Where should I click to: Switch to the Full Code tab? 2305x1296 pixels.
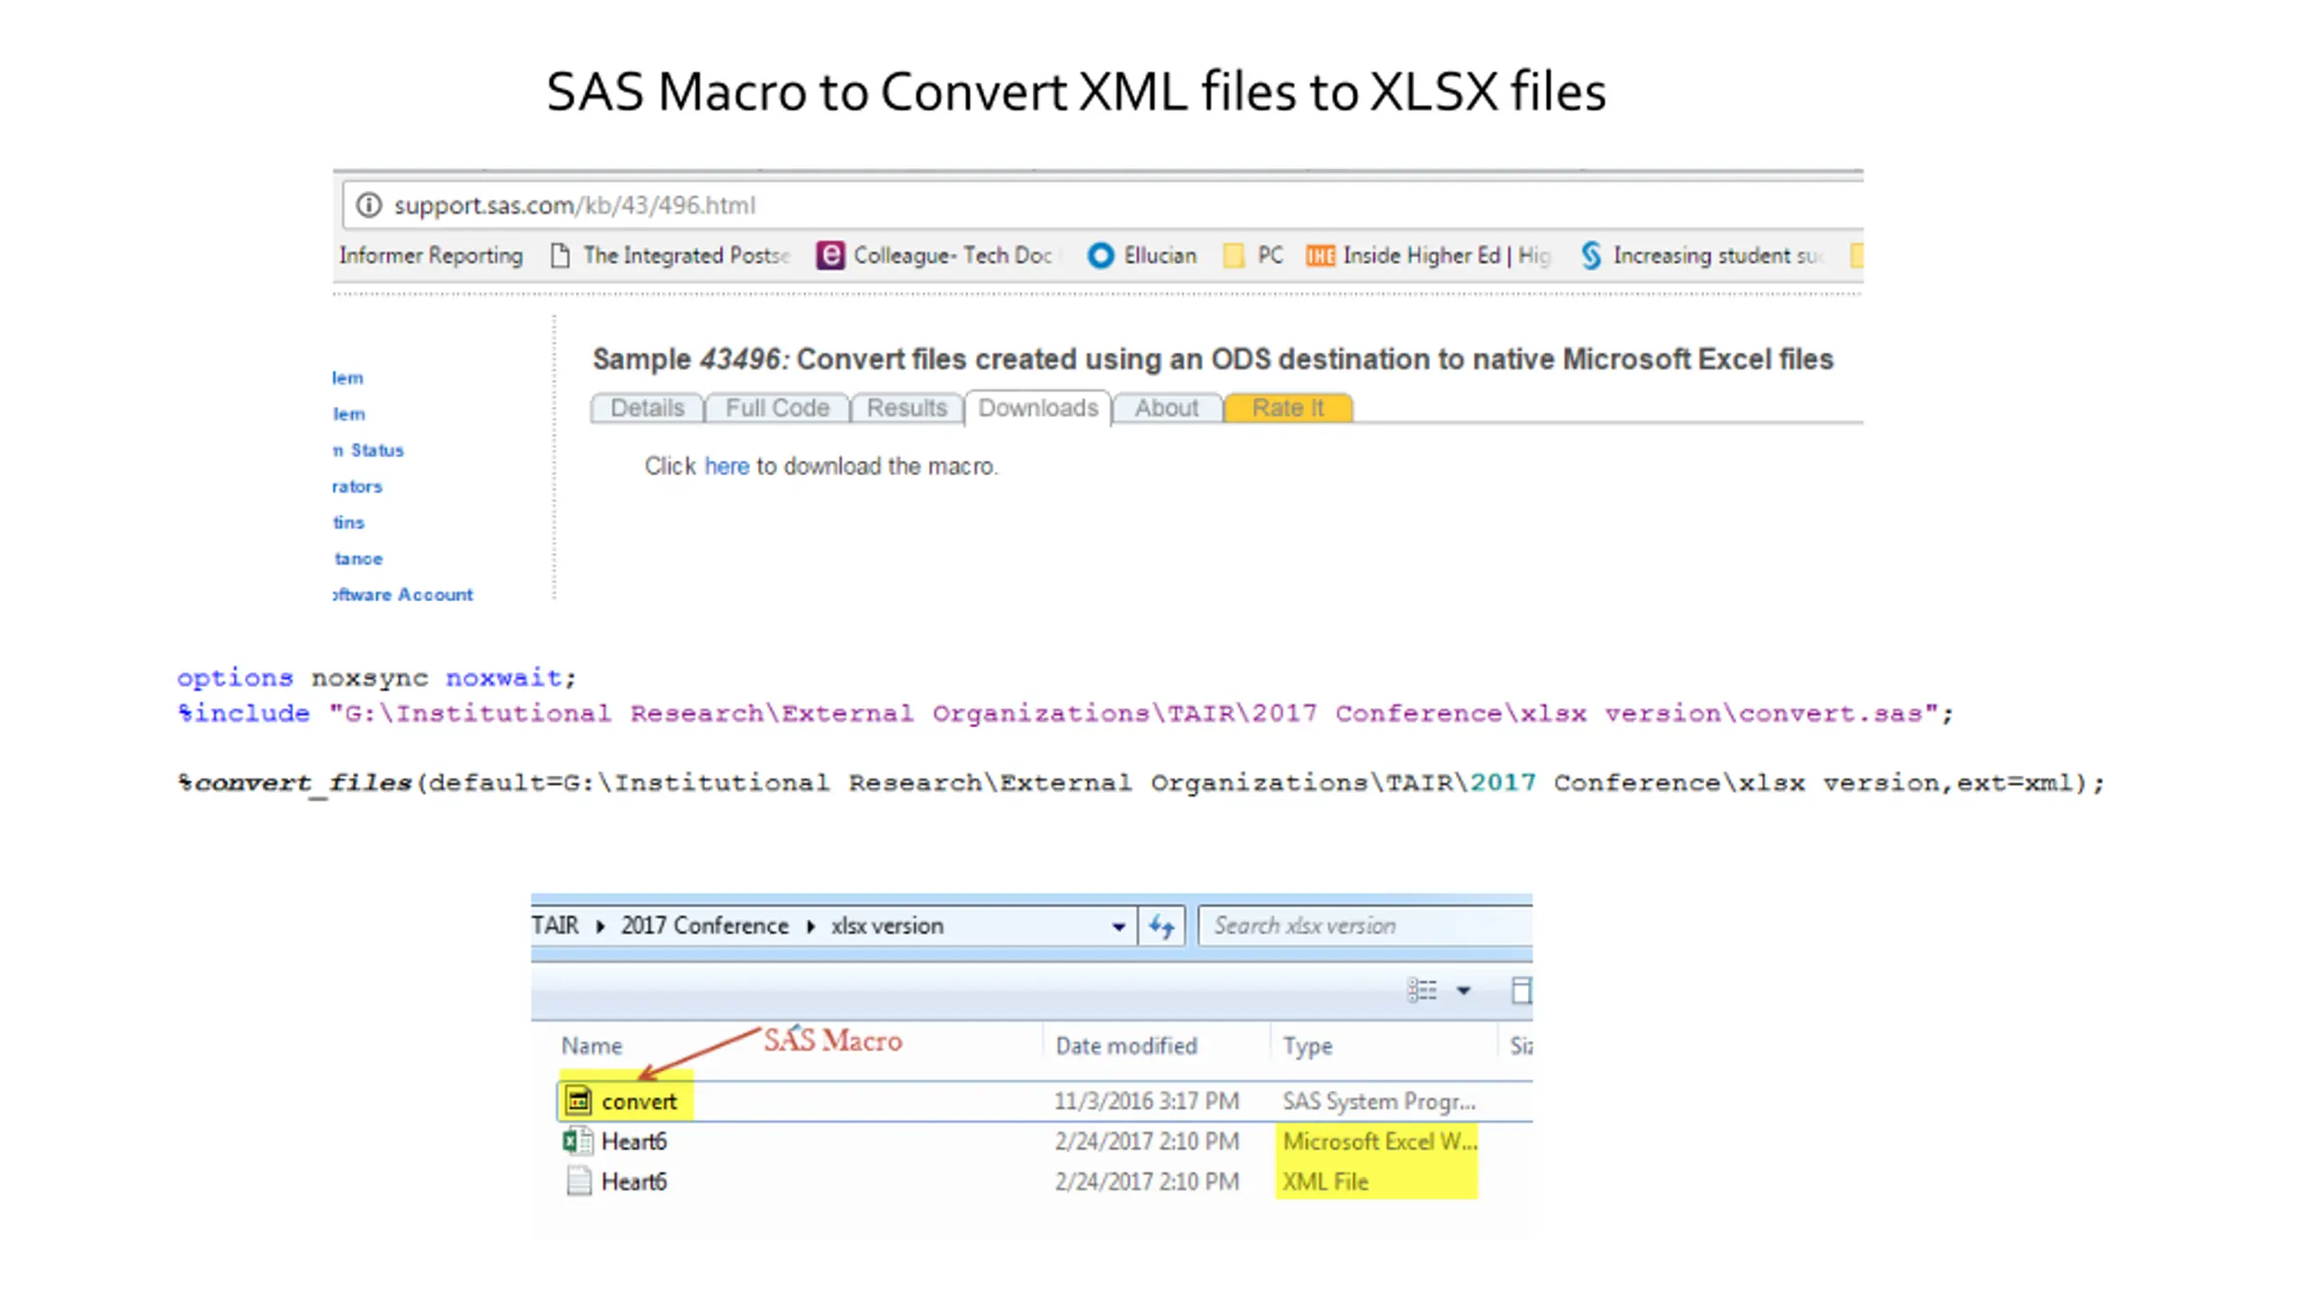coord(777,408)
